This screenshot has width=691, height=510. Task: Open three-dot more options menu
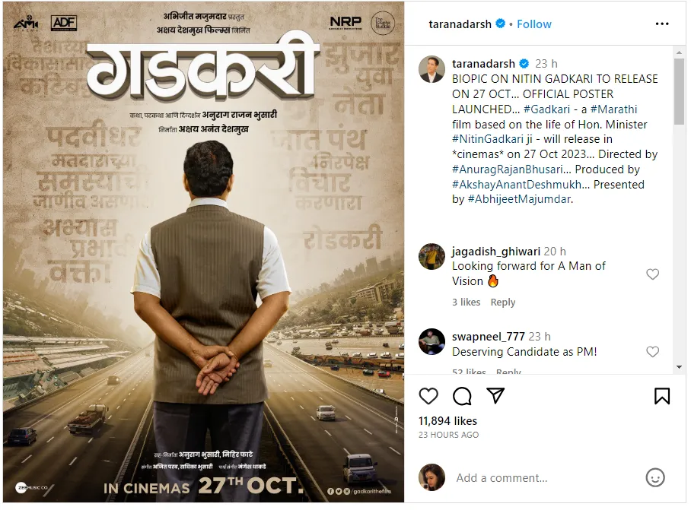click(x=662, y=24)
